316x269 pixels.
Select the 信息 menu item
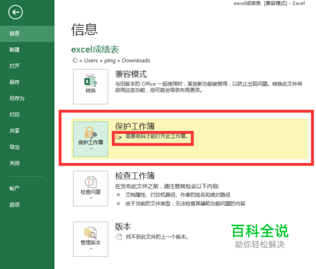(27, 33)
